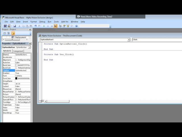
Task: Open the File menu
Action: click(x=6, y=22)
